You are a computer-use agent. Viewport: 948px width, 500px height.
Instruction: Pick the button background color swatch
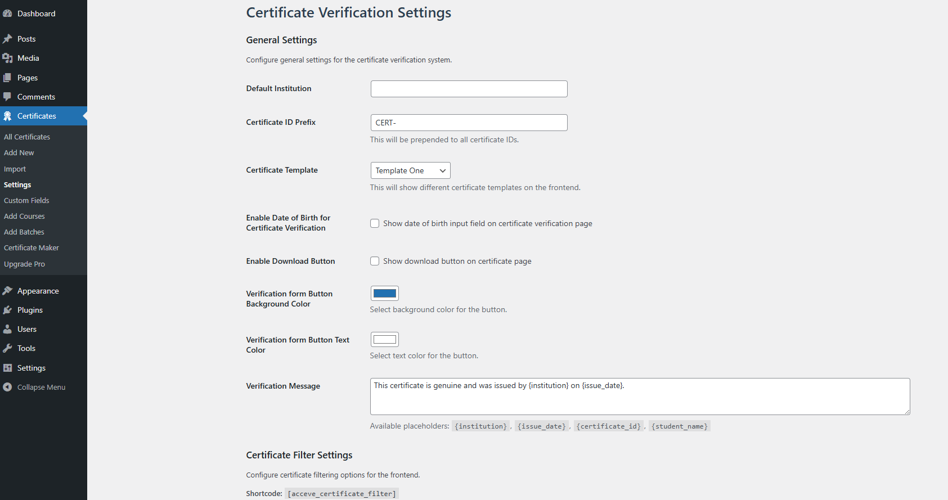[x=385, y=293]
